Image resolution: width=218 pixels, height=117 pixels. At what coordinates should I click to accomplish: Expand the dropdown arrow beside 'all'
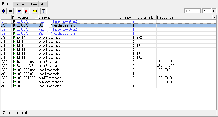click(214, 11)
